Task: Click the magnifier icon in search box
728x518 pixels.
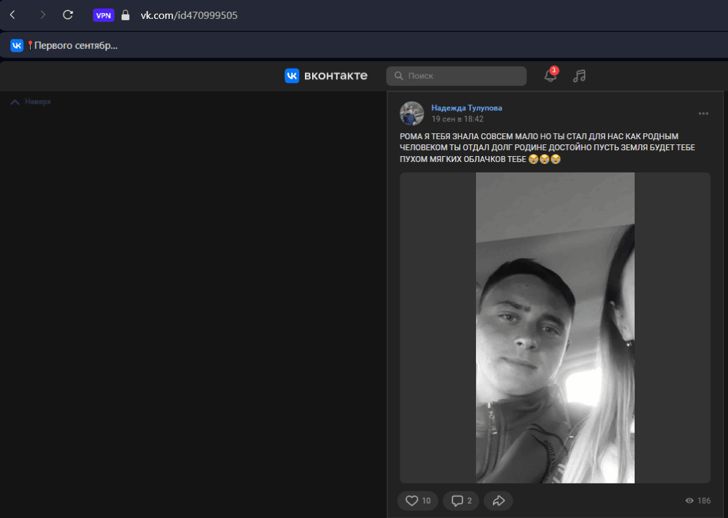Action: coord(398,76)
